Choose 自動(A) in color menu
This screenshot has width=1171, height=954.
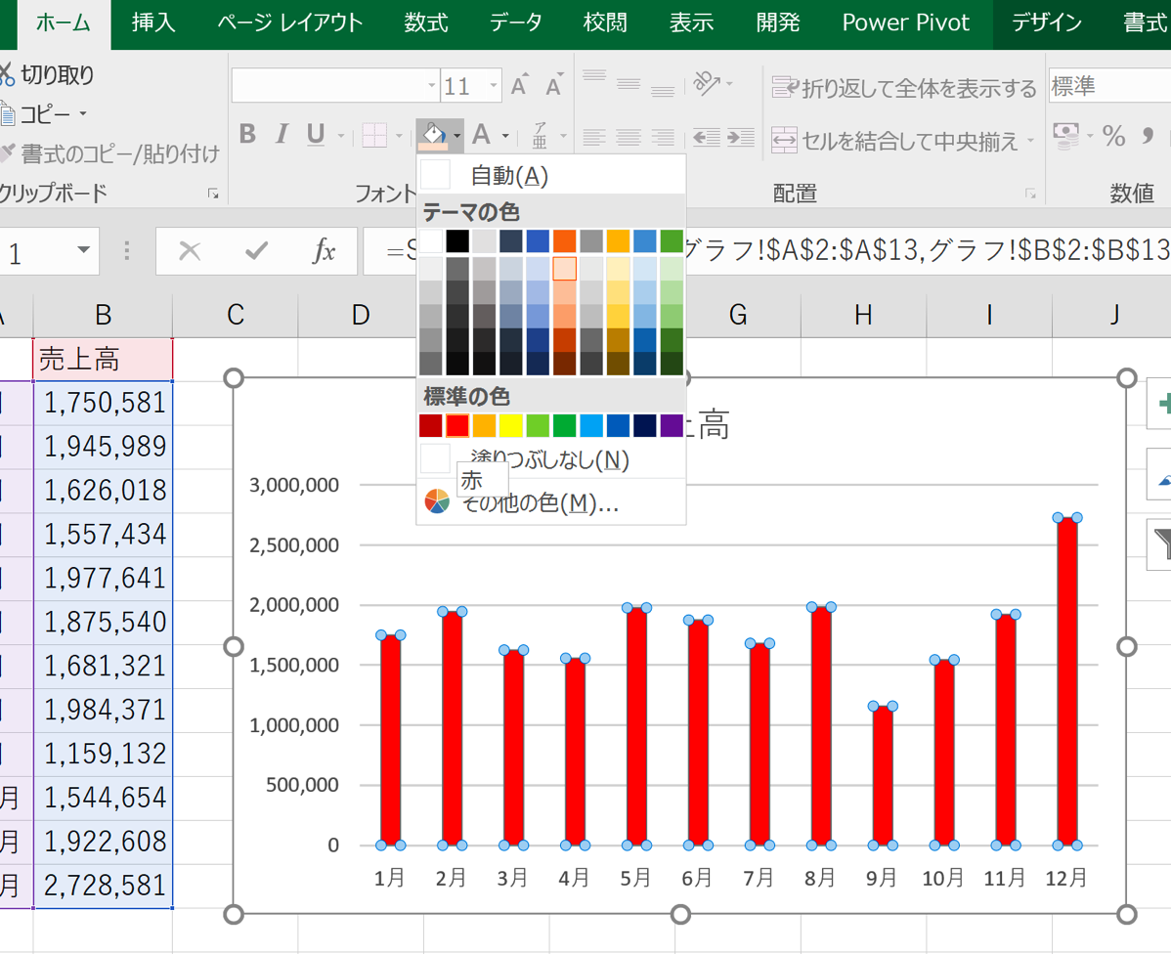(551, 176)
